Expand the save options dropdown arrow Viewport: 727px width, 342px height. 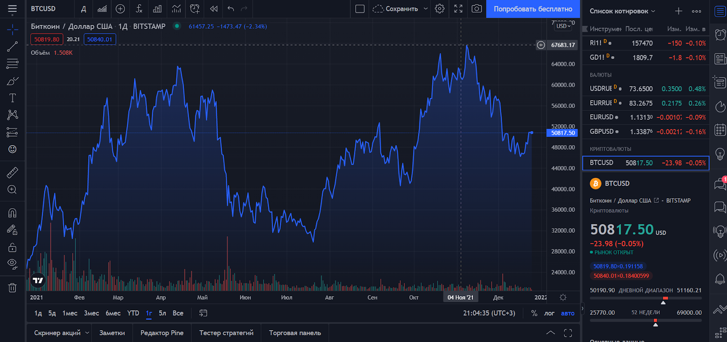tap(426, 9)
